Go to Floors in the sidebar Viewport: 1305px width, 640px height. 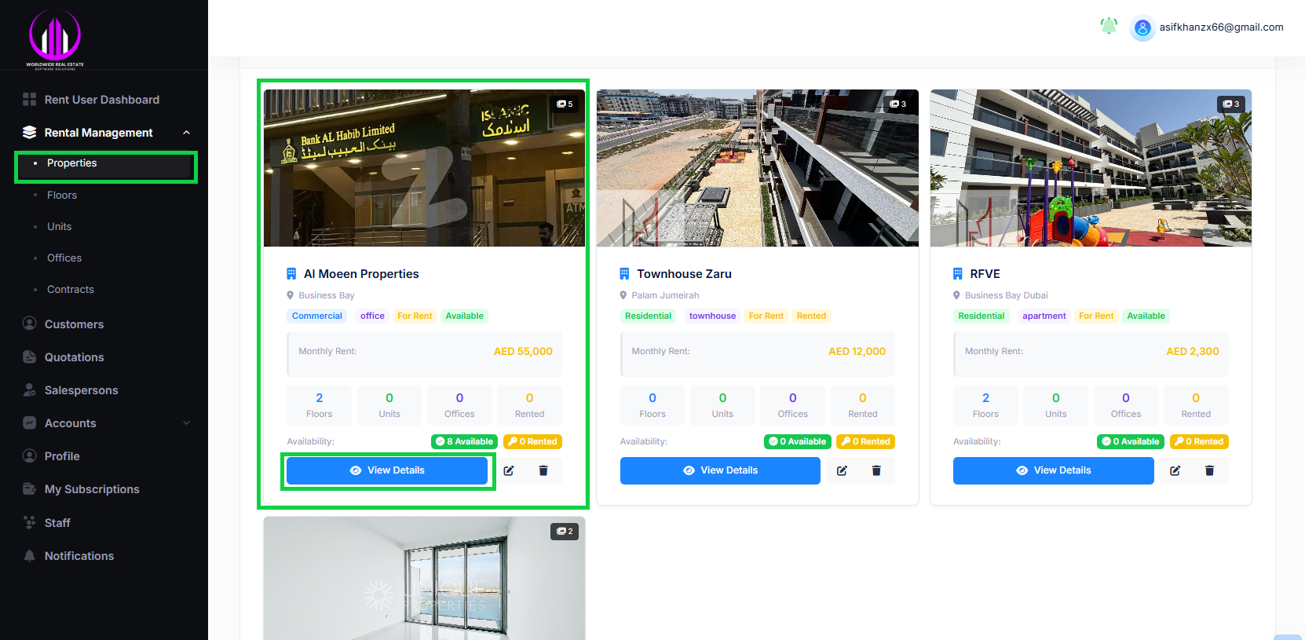point(62,196)
